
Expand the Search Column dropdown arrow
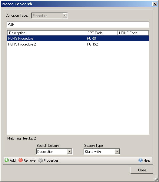click(x=69, y=151)
